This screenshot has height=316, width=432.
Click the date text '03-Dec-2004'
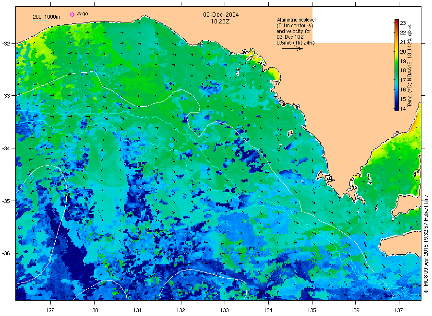tap(221, 15)
